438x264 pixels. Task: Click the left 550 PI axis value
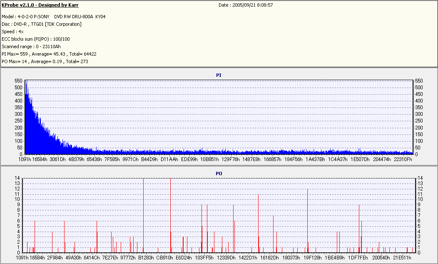18,81
